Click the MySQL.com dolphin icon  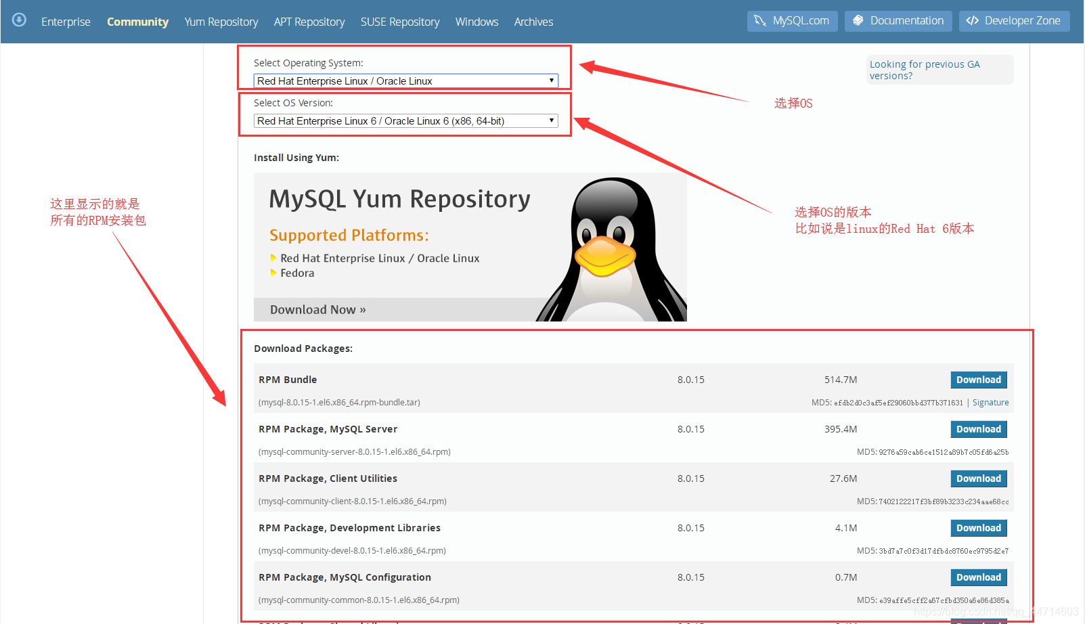(x=760, y=21)
